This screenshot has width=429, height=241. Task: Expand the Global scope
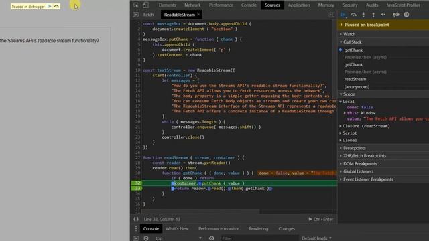point(350,140)
